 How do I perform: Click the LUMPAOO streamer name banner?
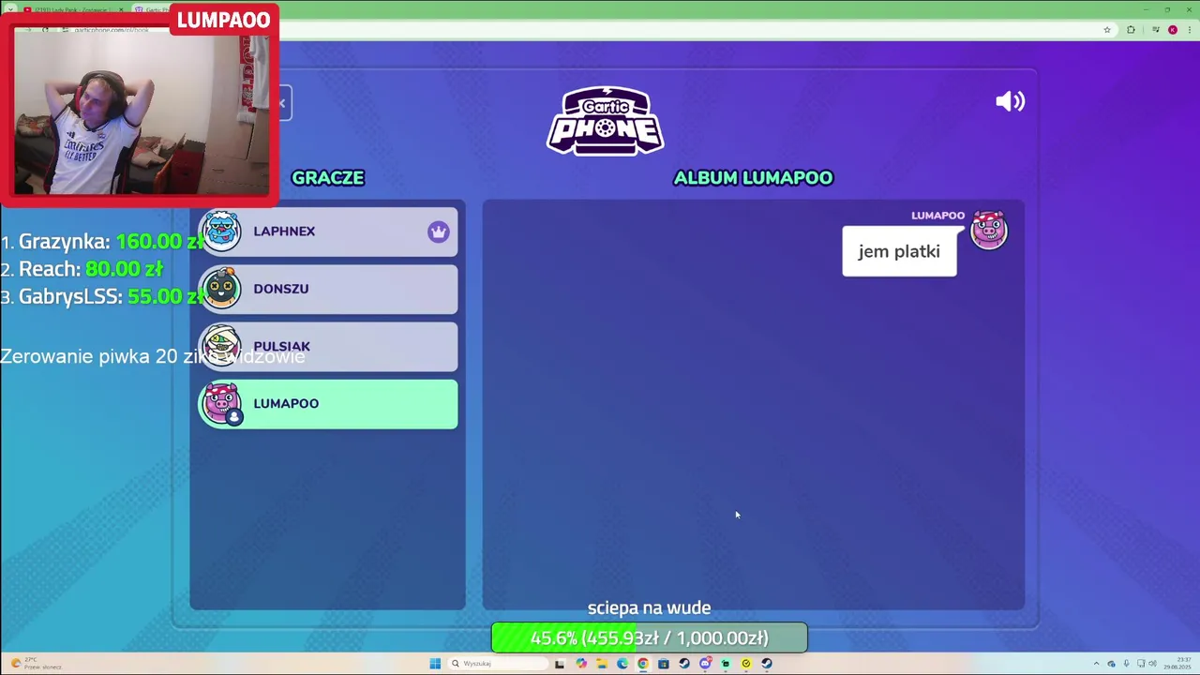pyautogui.click(x=223, y=20)
